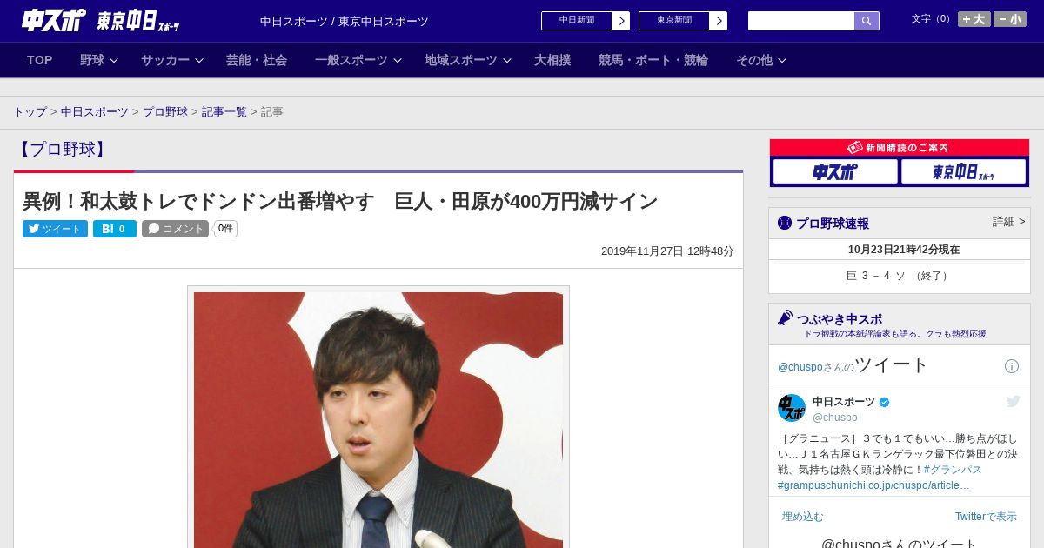Go to 中日スポーツ in breadcrumb
1044x548 pixels.
[95, 112]
